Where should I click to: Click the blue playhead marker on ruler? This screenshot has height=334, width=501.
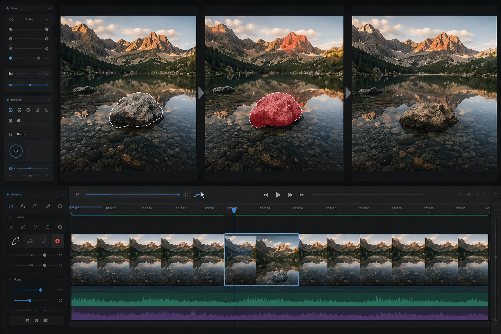click(x=234, y=211)
